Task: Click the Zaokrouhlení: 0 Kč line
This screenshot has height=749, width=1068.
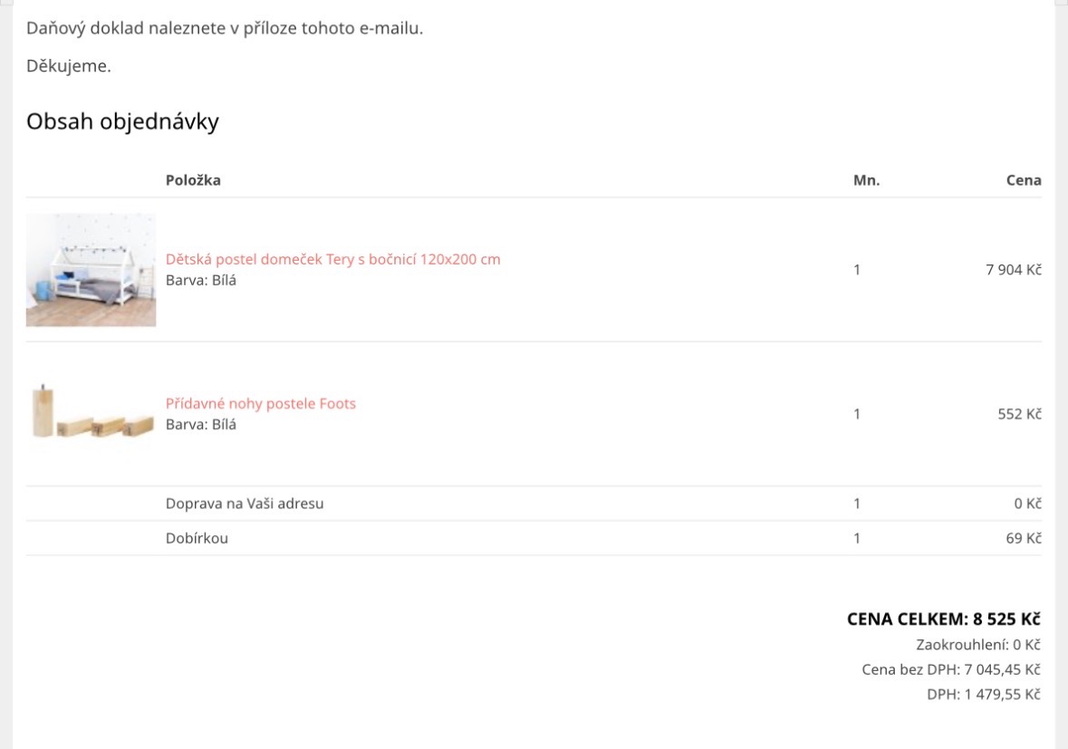Action: [x=978, y=645]
